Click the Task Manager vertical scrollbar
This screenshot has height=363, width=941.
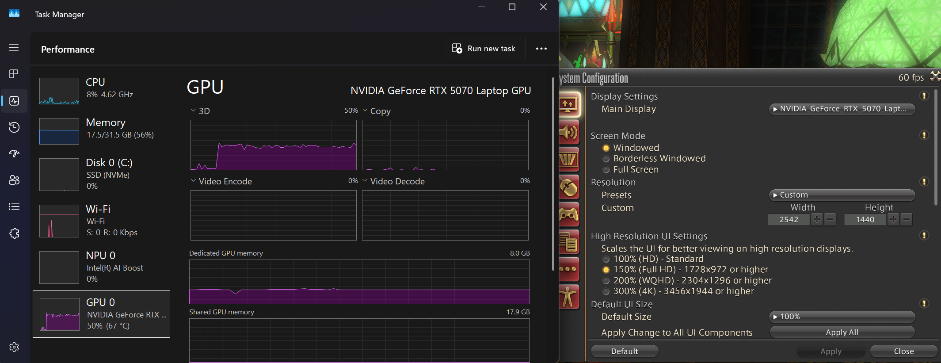tap(553, 174)
